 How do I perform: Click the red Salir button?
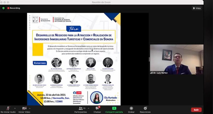(x=196, y=110)
